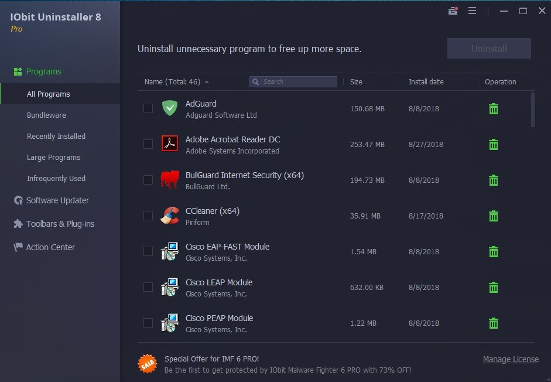Click the BullGuard red bulldog icon
Viewport: 551px width, 382px height.
(x=170, y=179)
